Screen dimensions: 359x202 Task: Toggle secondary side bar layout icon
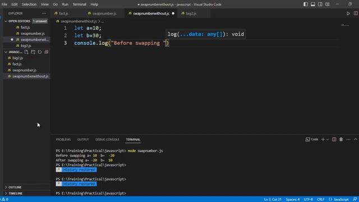tap(320, 4)
